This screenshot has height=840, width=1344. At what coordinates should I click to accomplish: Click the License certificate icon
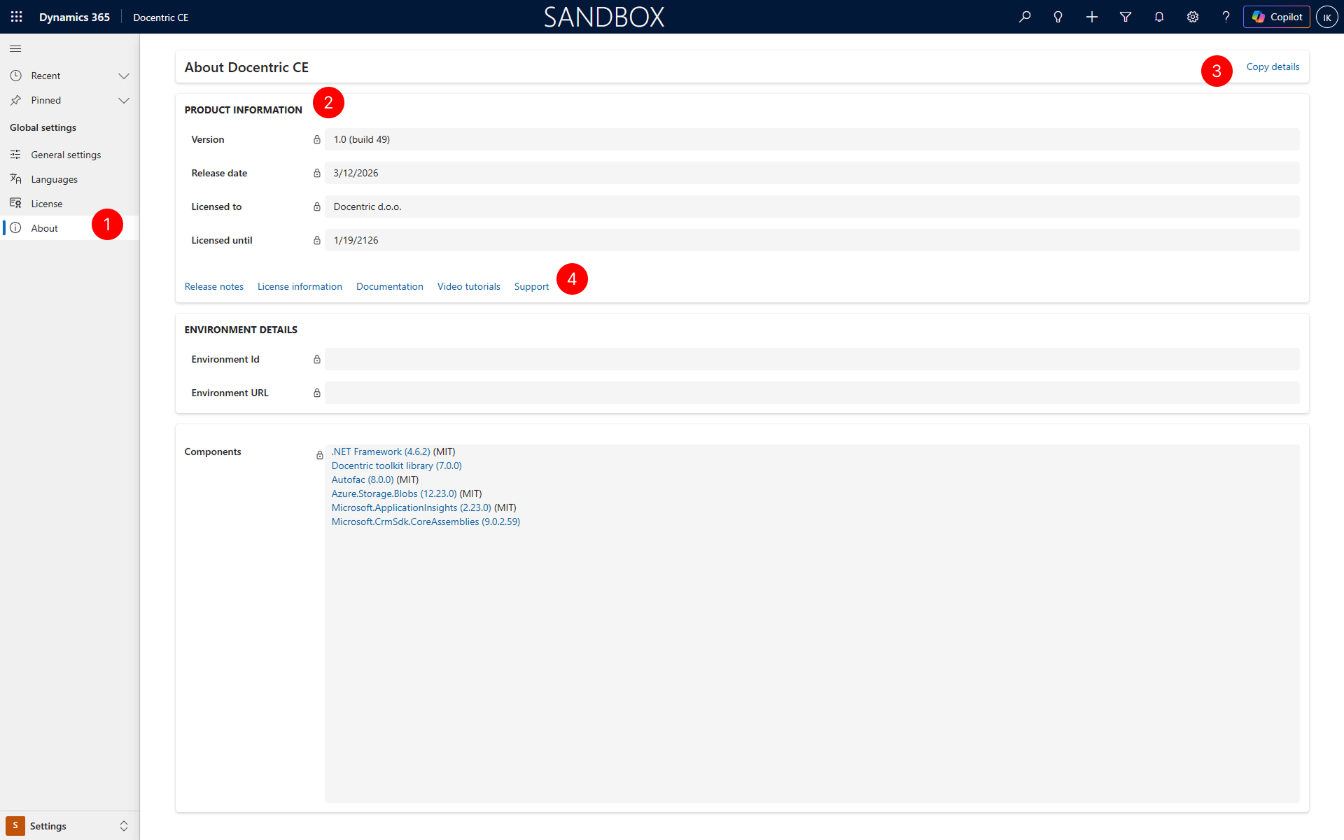coord(15,204)
